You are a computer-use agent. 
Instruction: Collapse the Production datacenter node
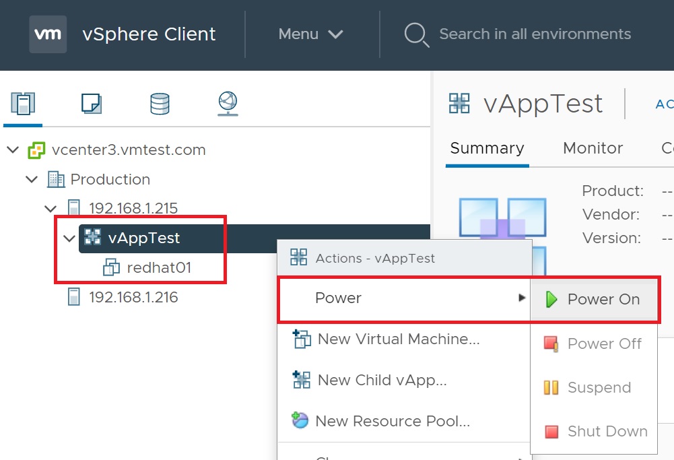[x=32, y=179]
